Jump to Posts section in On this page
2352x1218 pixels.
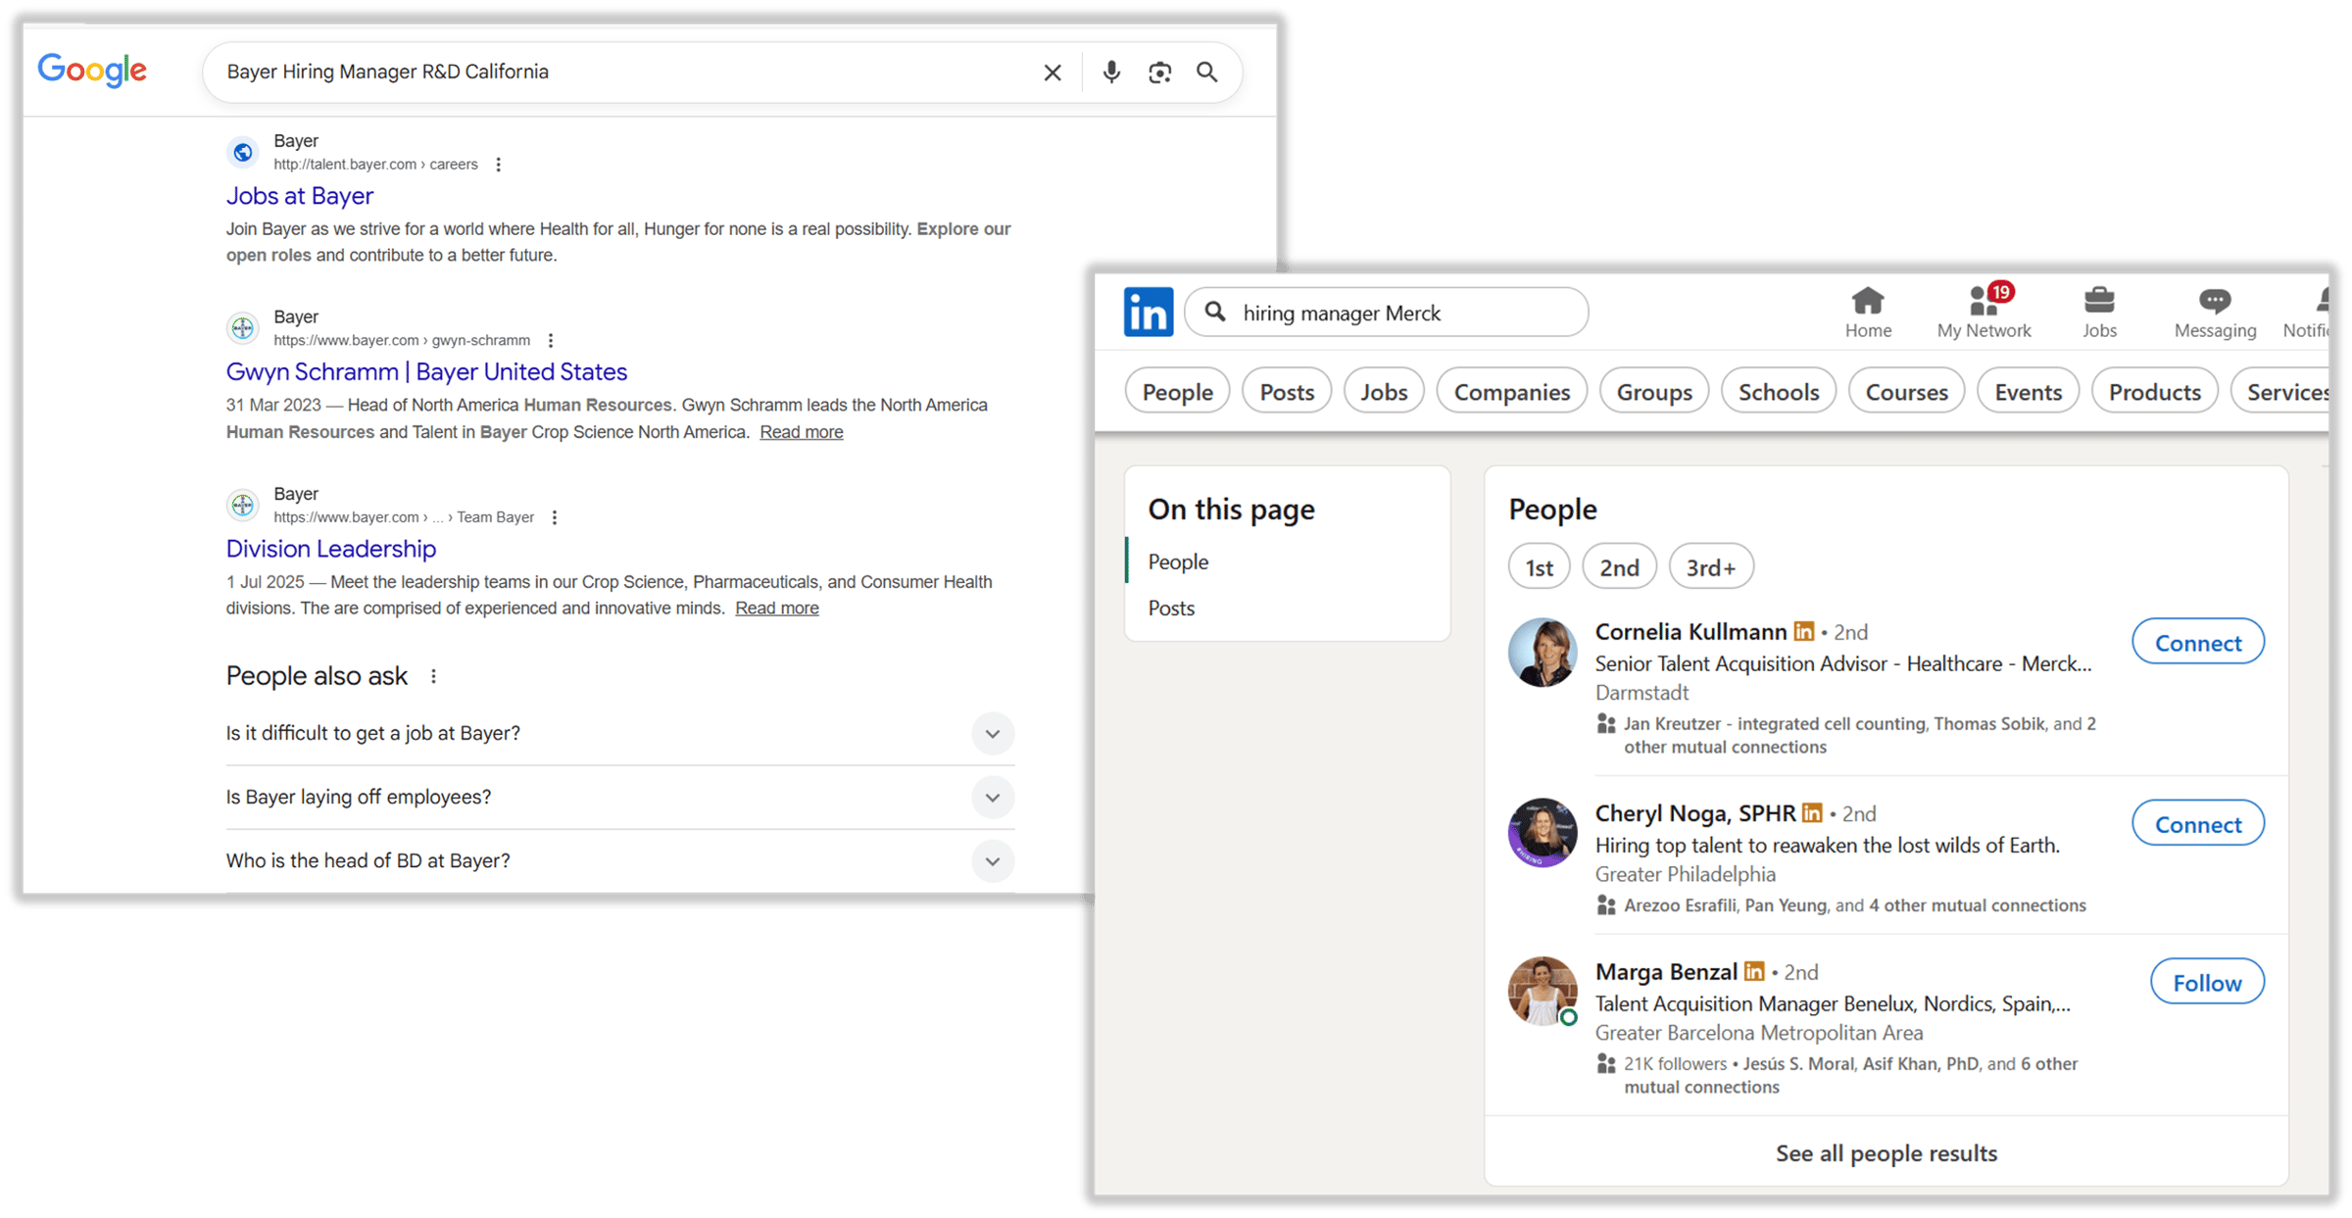tap(1171, 608)
